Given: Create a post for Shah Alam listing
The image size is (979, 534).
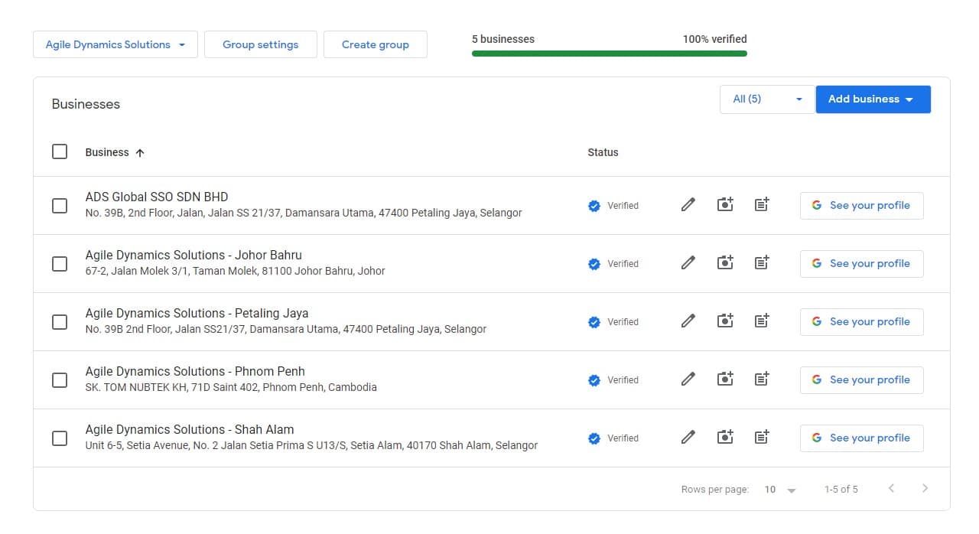Looking at the screenshot, I should pyautogui.click(x=762, y=438).
